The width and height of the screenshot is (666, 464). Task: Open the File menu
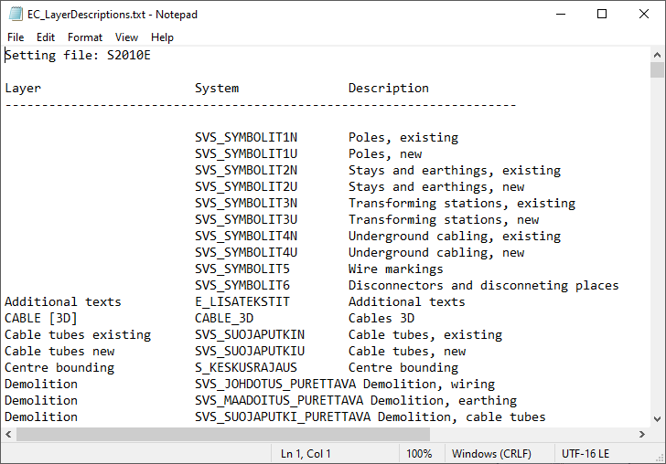(x=16, y=37)
